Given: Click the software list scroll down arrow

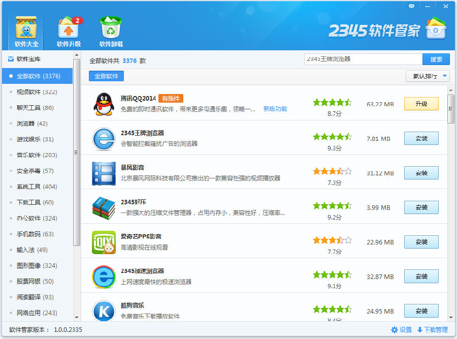Looking at the screenshot, I should click(x=451, y=318).
